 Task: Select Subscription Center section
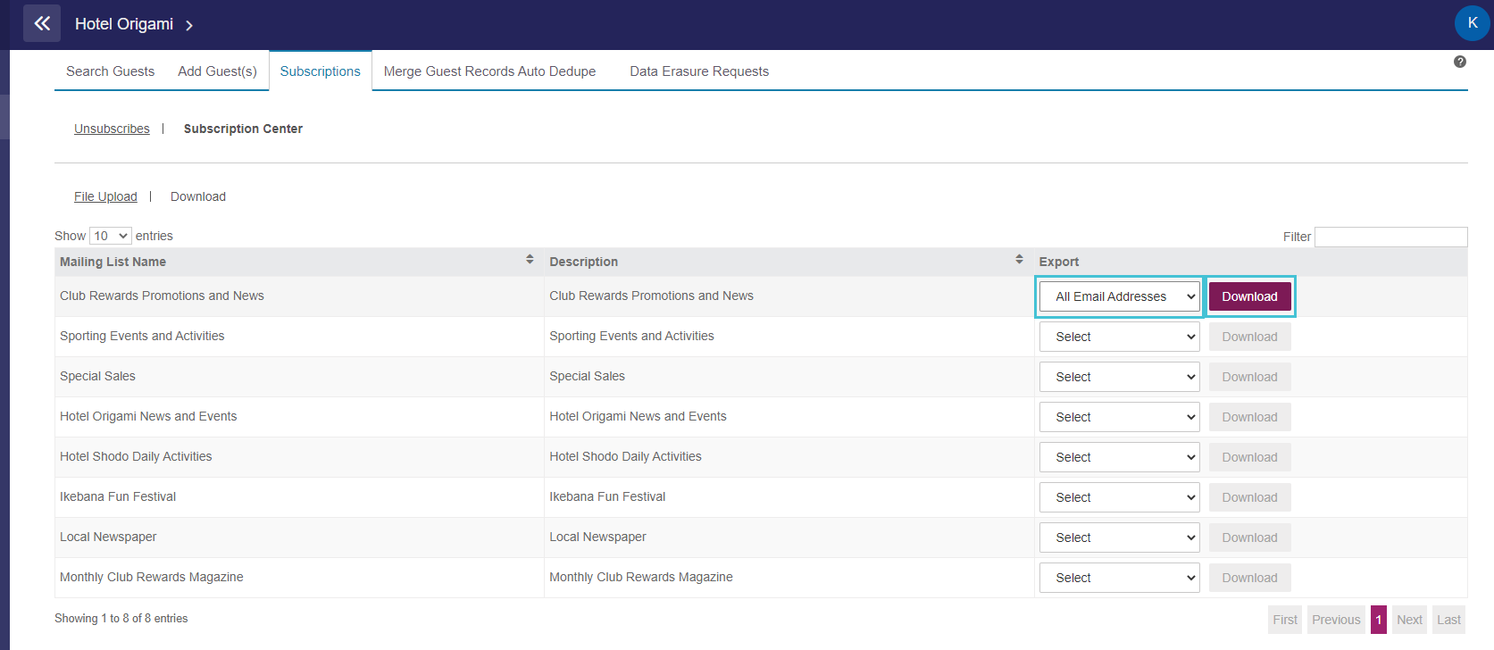pyautogui.click(x=243, y=129)
